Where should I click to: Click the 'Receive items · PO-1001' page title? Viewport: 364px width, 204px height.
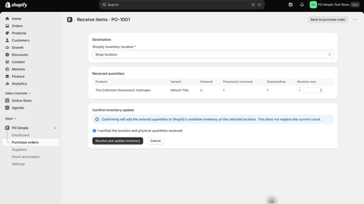[x=103, y=19]
